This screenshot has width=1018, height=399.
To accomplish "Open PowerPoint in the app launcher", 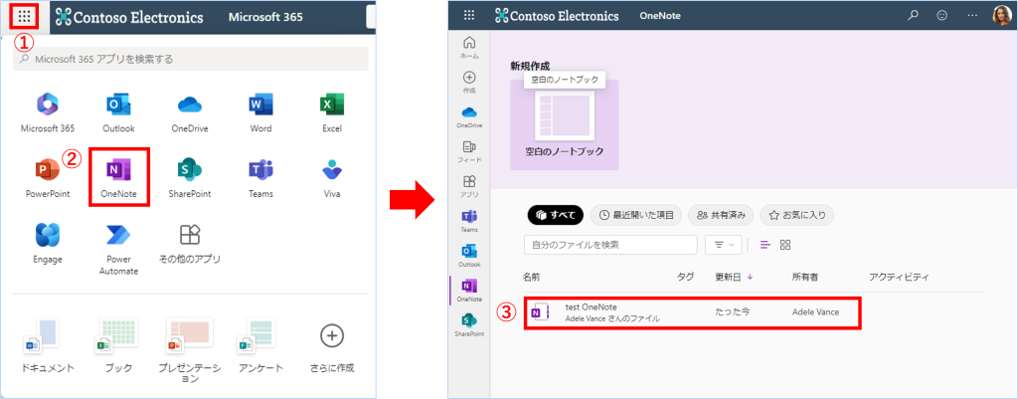I will [x=48, y=172].
